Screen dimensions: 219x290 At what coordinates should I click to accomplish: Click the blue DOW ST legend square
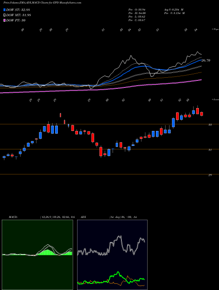click(x=4, y=10)
